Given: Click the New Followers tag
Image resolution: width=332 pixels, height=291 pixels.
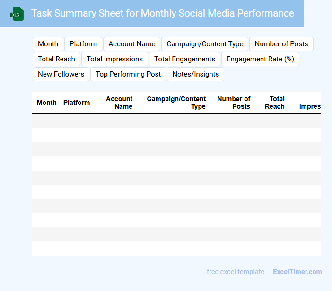Looking at the screenshot, I should point(61,74).
